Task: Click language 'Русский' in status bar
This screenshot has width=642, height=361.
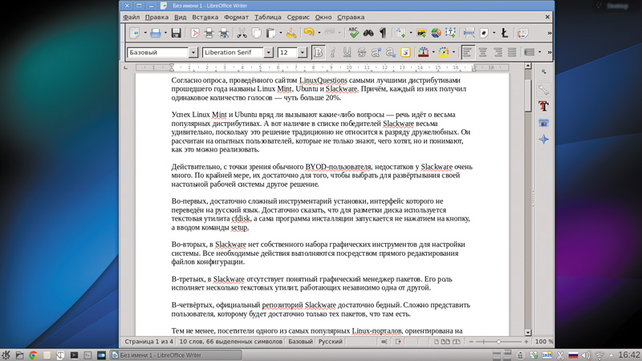Action: point(331,342)
